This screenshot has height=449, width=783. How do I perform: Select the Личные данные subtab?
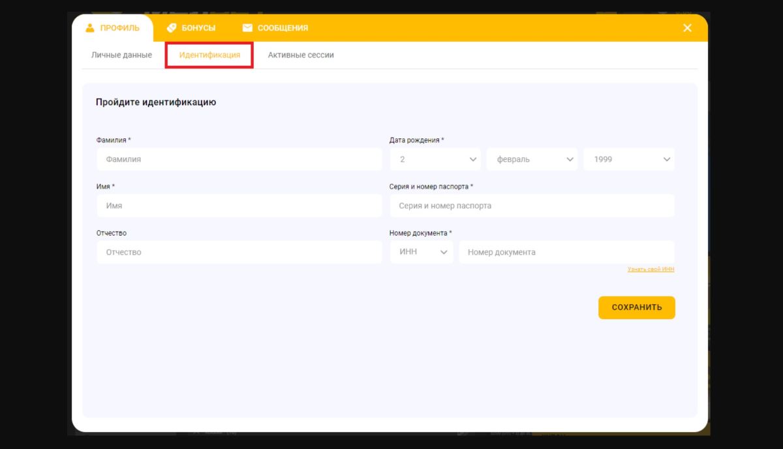click(121, 55)
